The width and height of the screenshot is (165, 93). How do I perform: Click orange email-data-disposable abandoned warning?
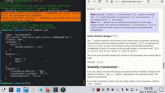pos(41,14)
